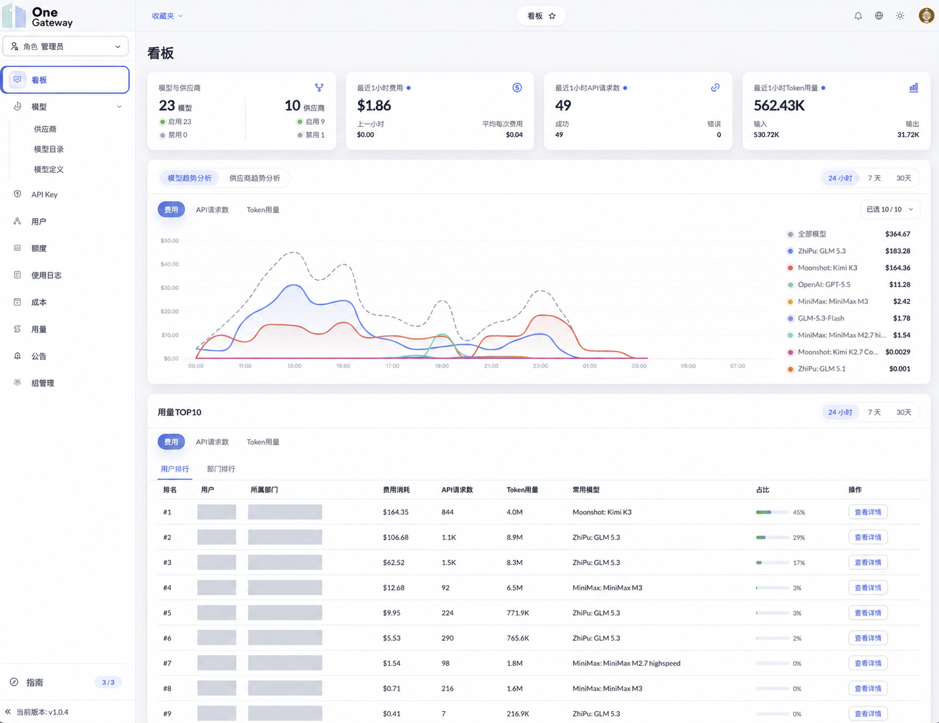Select 7天 range in the trend chart
Screen dimensions: 939x723
874,178
